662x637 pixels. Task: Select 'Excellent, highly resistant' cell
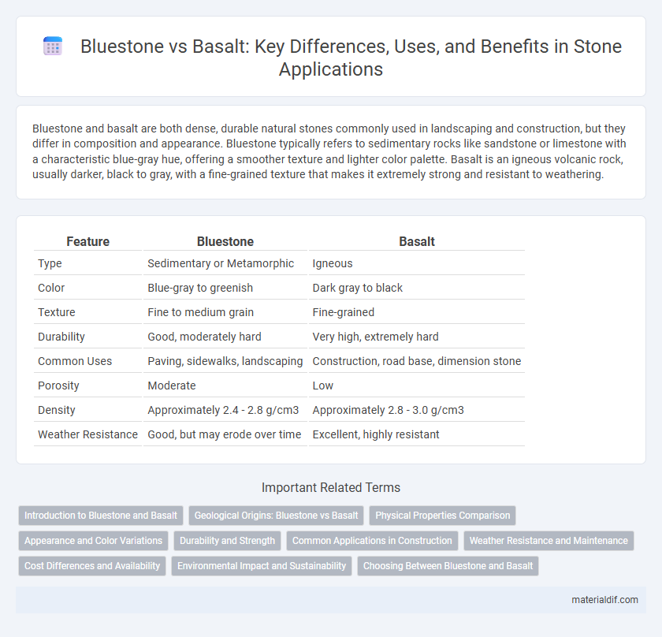[x=417, y=434]
